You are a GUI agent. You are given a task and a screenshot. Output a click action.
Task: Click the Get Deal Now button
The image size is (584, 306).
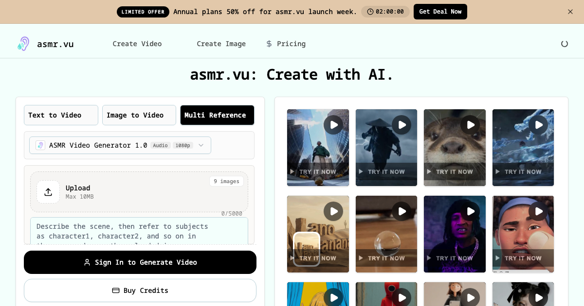(440, 12)
